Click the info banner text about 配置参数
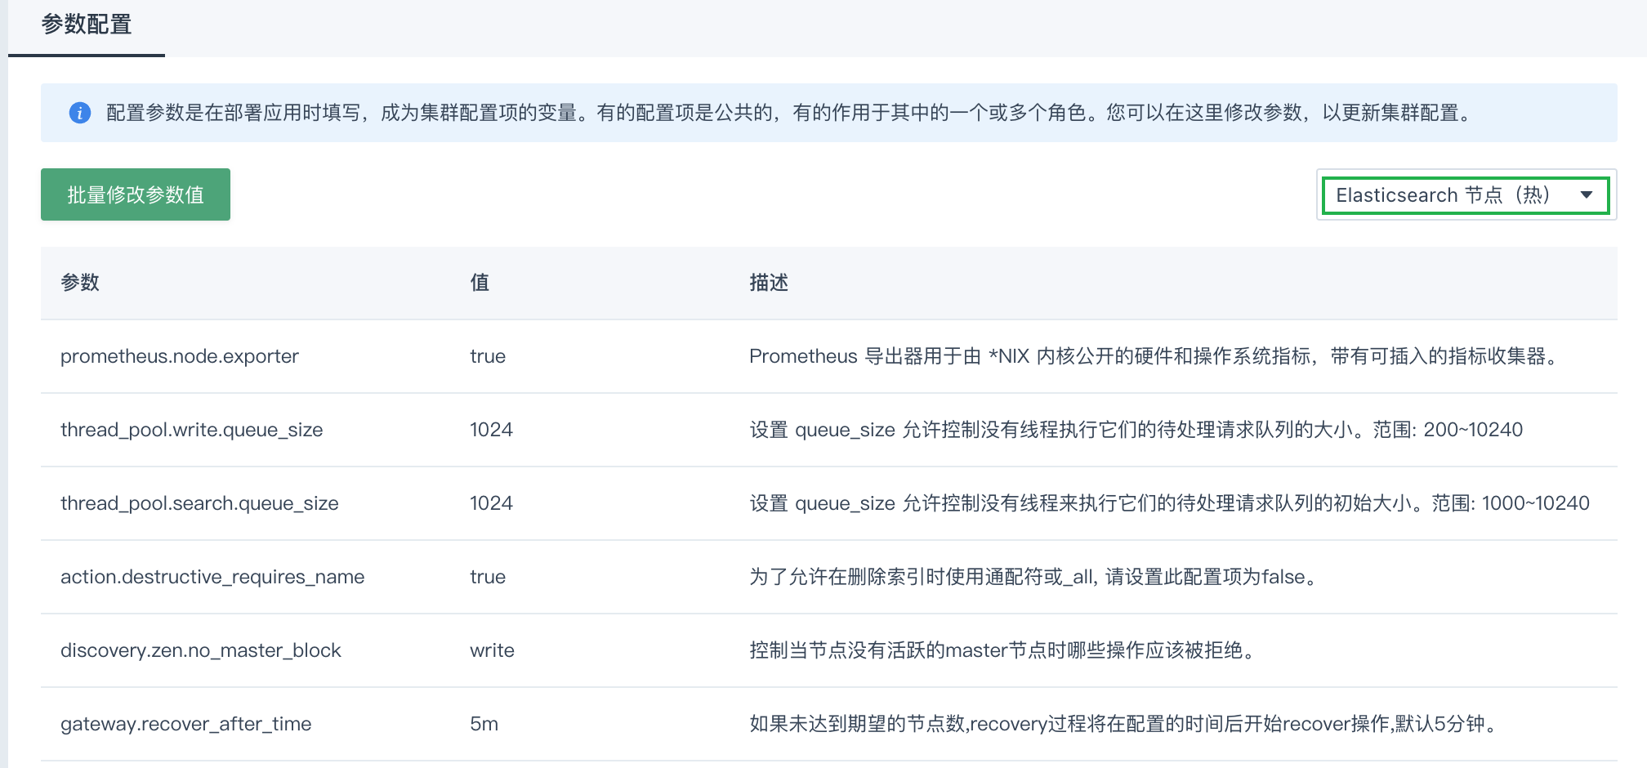This screenshot has height=768, width=1647. coord(791,113)
